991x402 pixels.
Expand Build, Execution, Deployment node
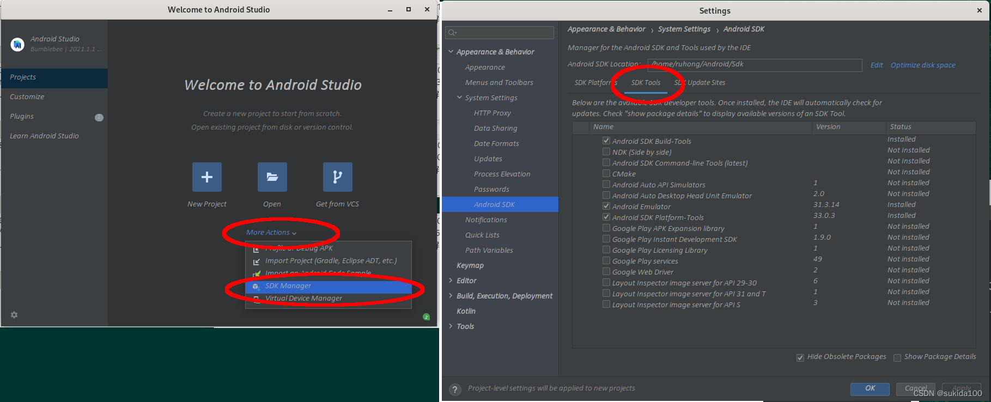tap(451, 296)
